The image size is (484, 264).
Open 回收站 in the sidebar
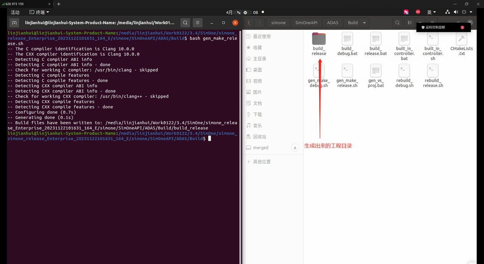[x=259, y=137]
